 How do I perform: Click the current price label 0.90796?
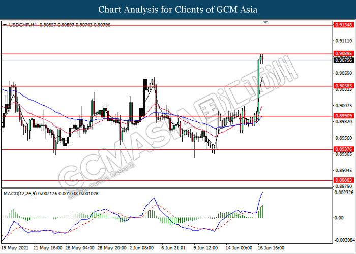coord(342,60)
